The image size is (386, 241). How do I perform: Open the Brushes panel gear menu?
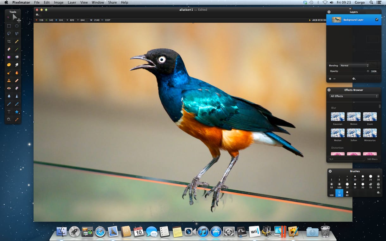pos(378,192)
